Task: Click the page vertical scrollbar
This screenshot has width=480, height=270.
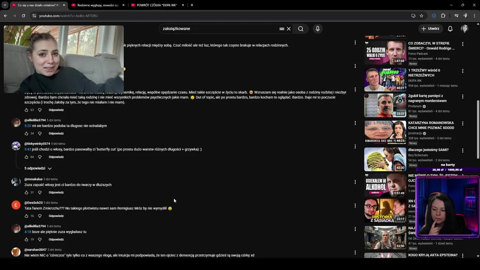Action: tap(478, 129)
